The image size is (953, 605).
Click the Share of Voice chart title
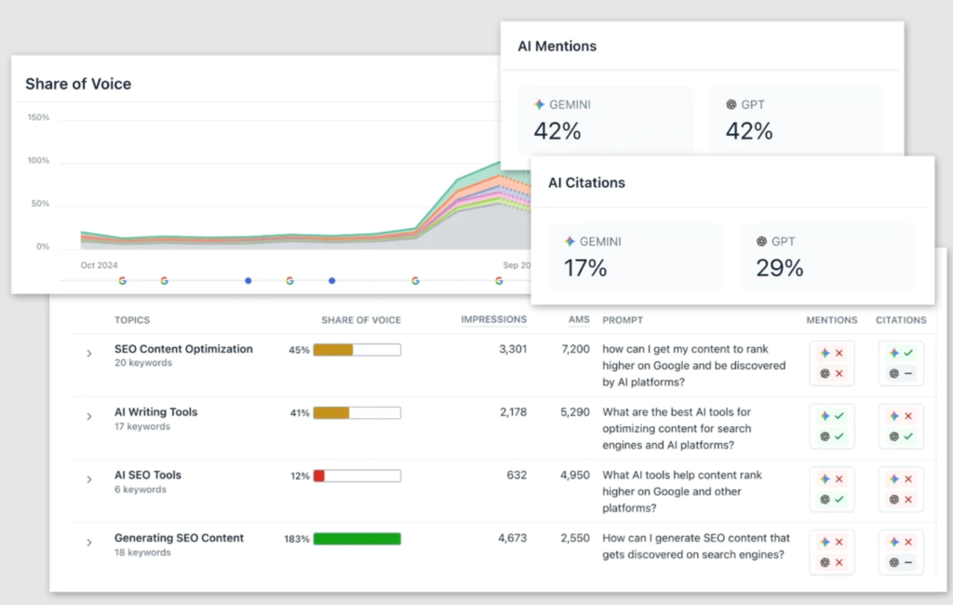(x=78, y=84)
